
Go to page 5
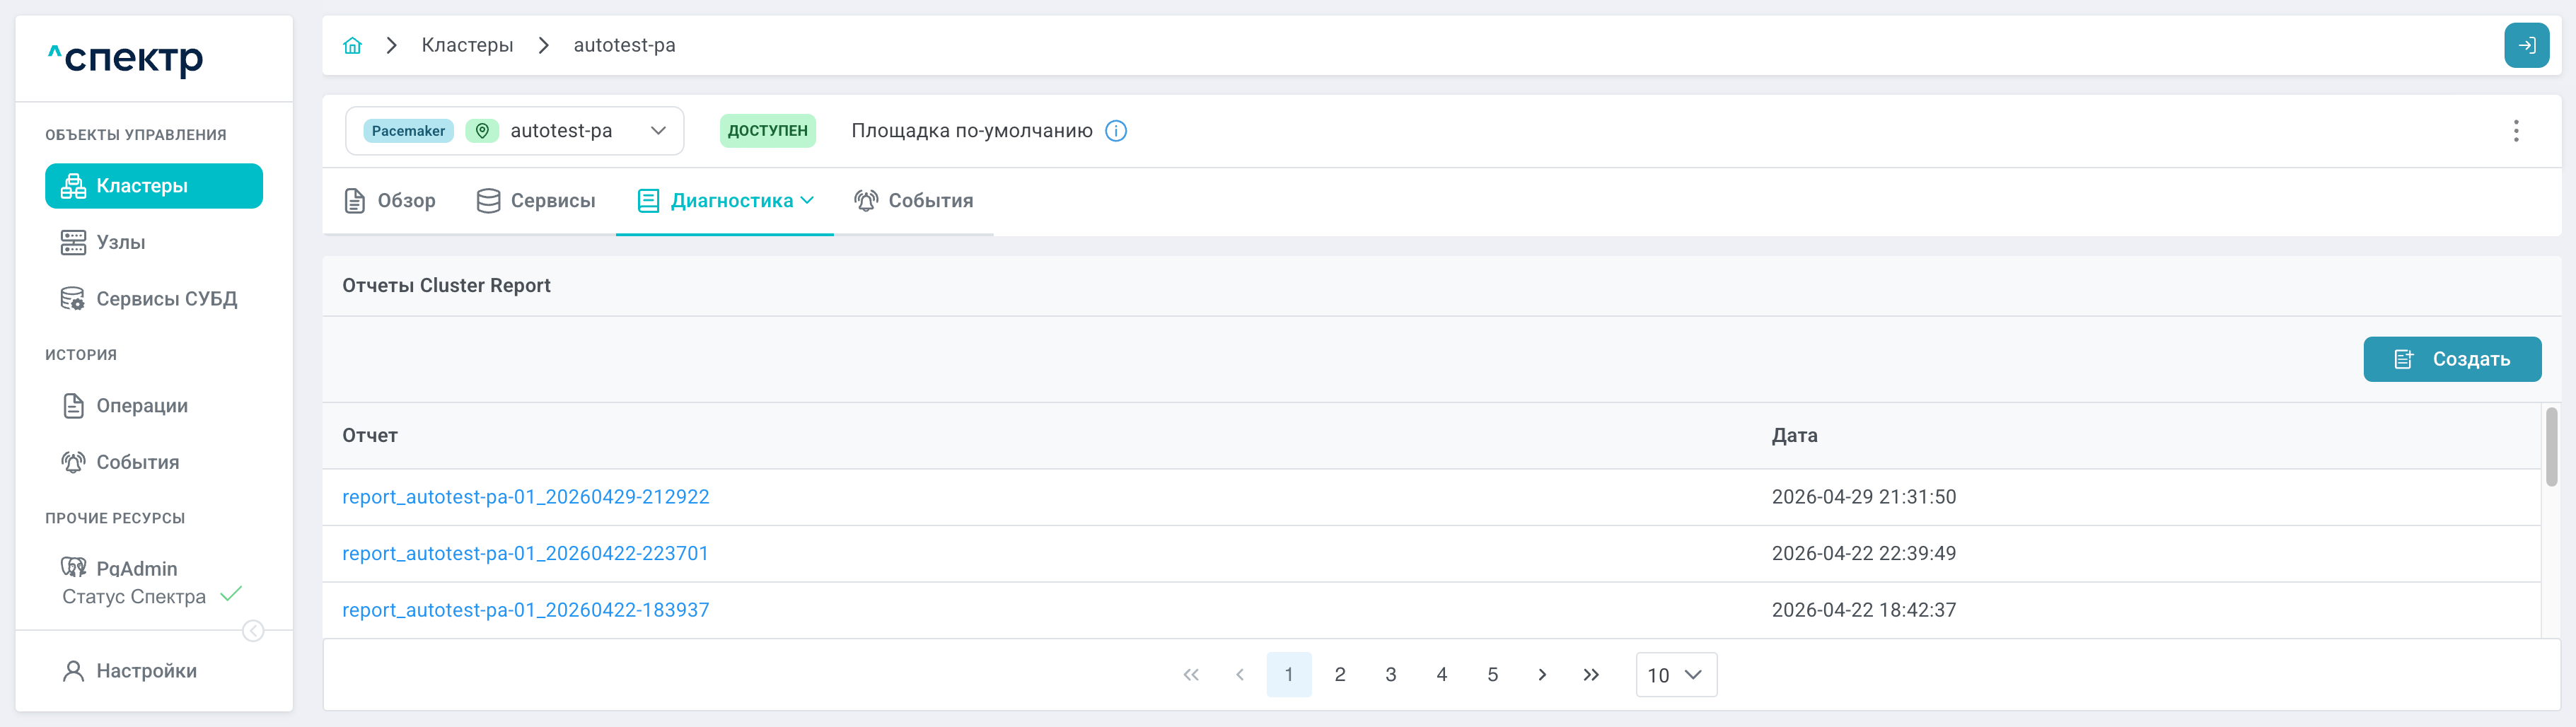click(x=1492, y=675)
